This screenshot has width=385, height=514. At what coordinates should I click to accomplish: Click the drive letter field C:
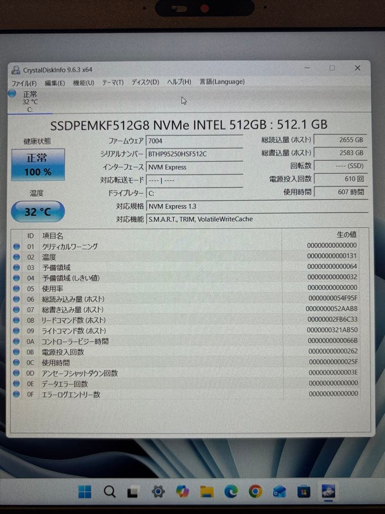click(194, 193)
